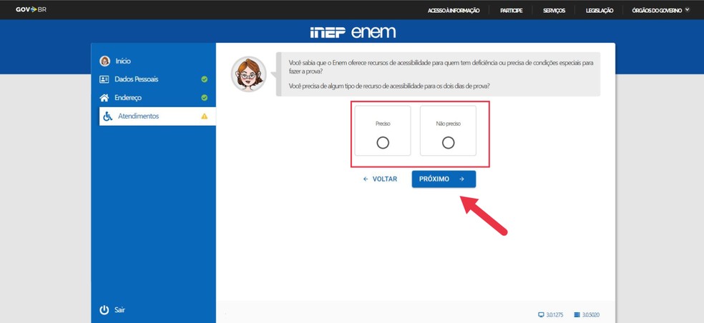This screenshot has width=704, height=323.
Task: Select the Não preciso radio button
Action: (448, 143)
